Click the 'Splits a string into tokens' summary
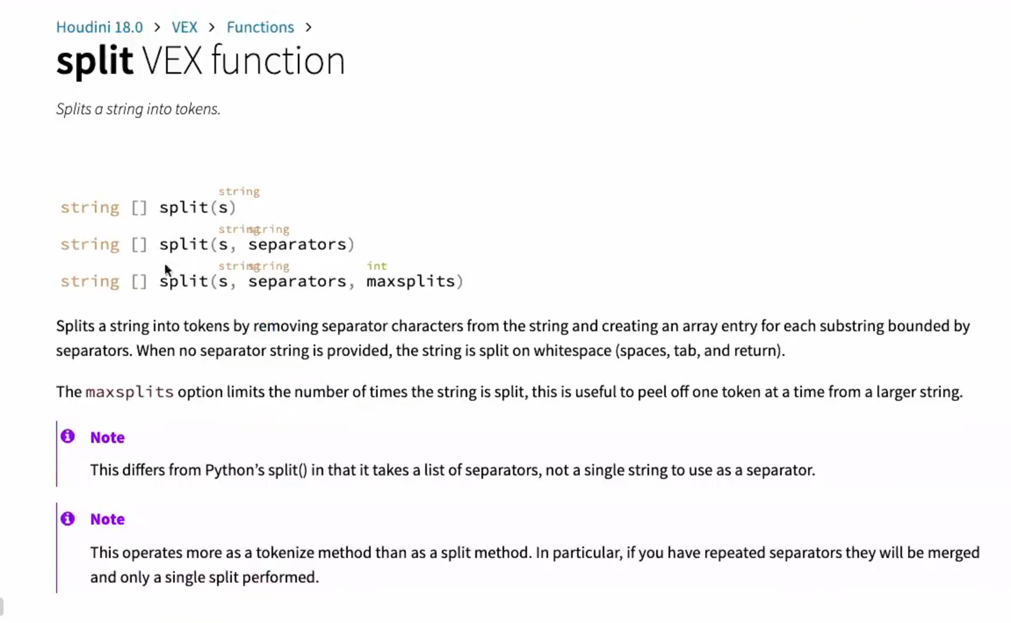Screen dimensions: 1011x623 coord(138,109)
